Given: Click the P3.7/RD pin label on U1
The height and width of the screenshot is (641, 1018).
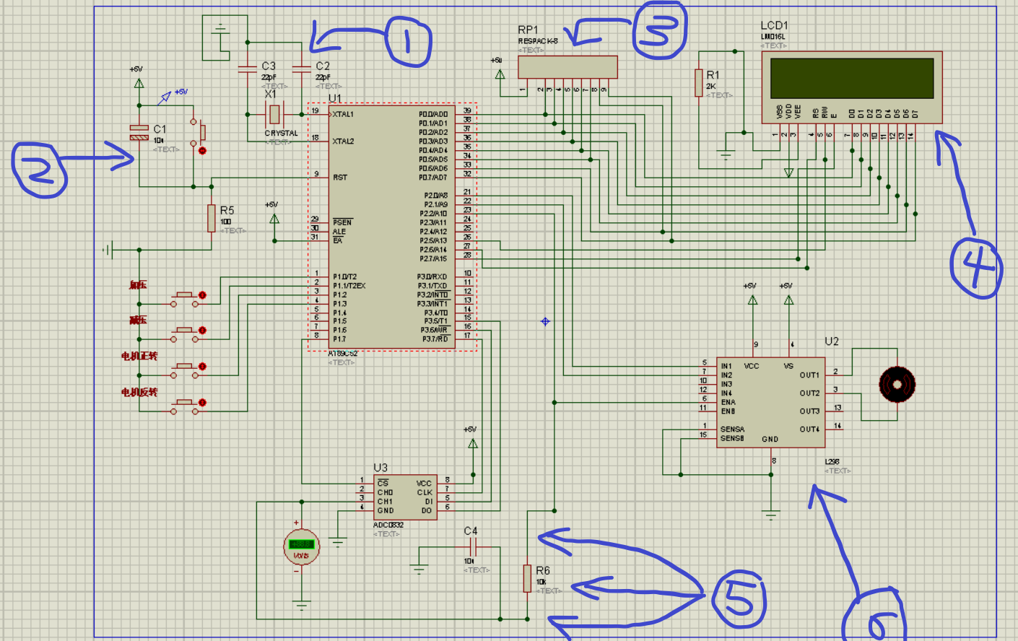Looking at the screenshot, I should (x=435, y=339).
